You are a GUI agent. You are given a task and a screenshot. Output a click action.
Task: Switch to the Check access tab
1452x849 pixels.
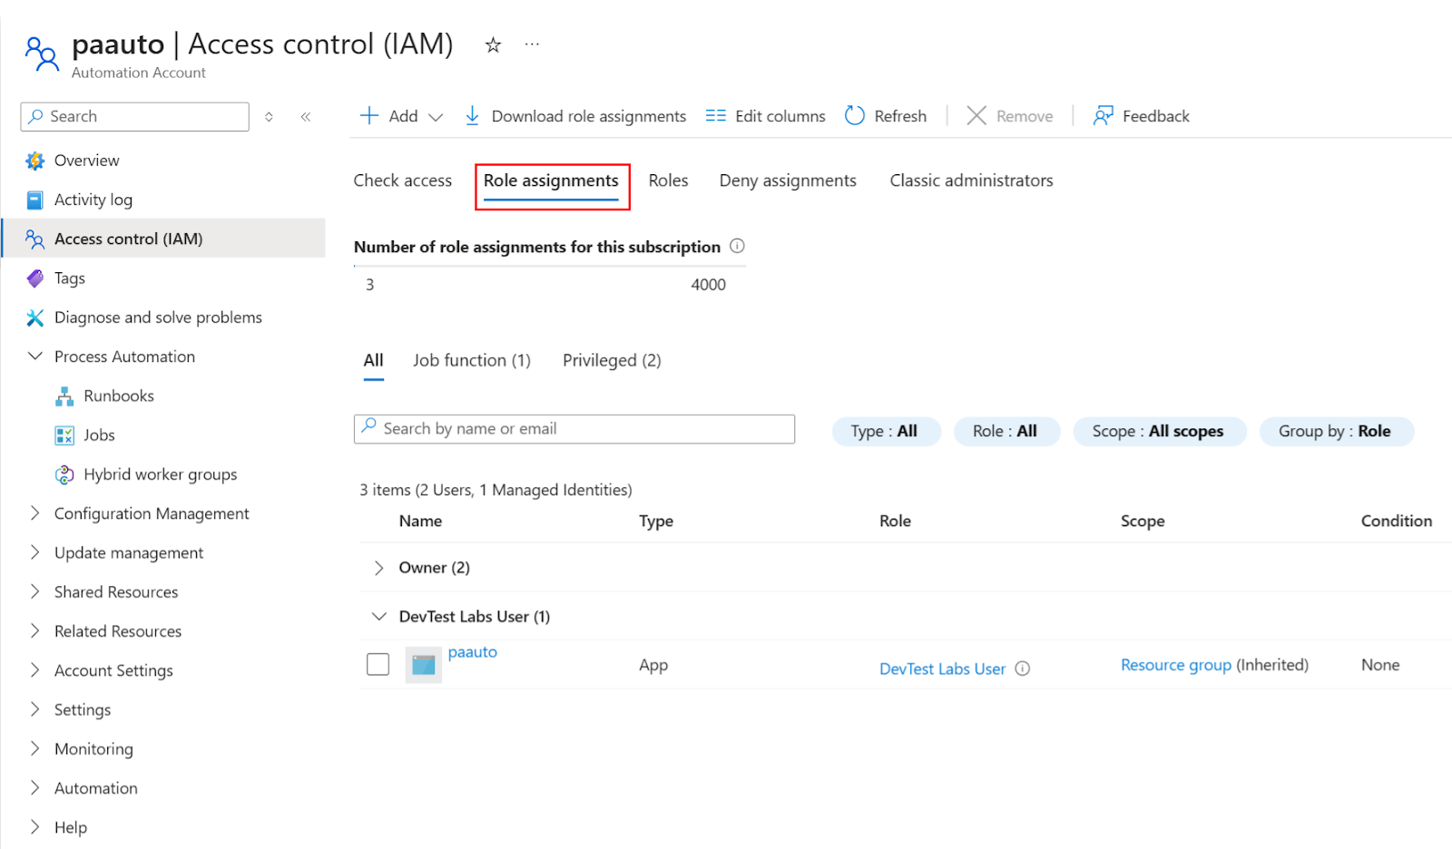[x=402, y=181]
